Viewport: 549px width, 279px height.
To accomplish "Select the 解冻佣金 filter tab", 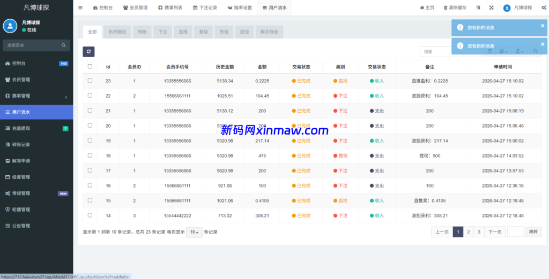I will pos(269,32).
